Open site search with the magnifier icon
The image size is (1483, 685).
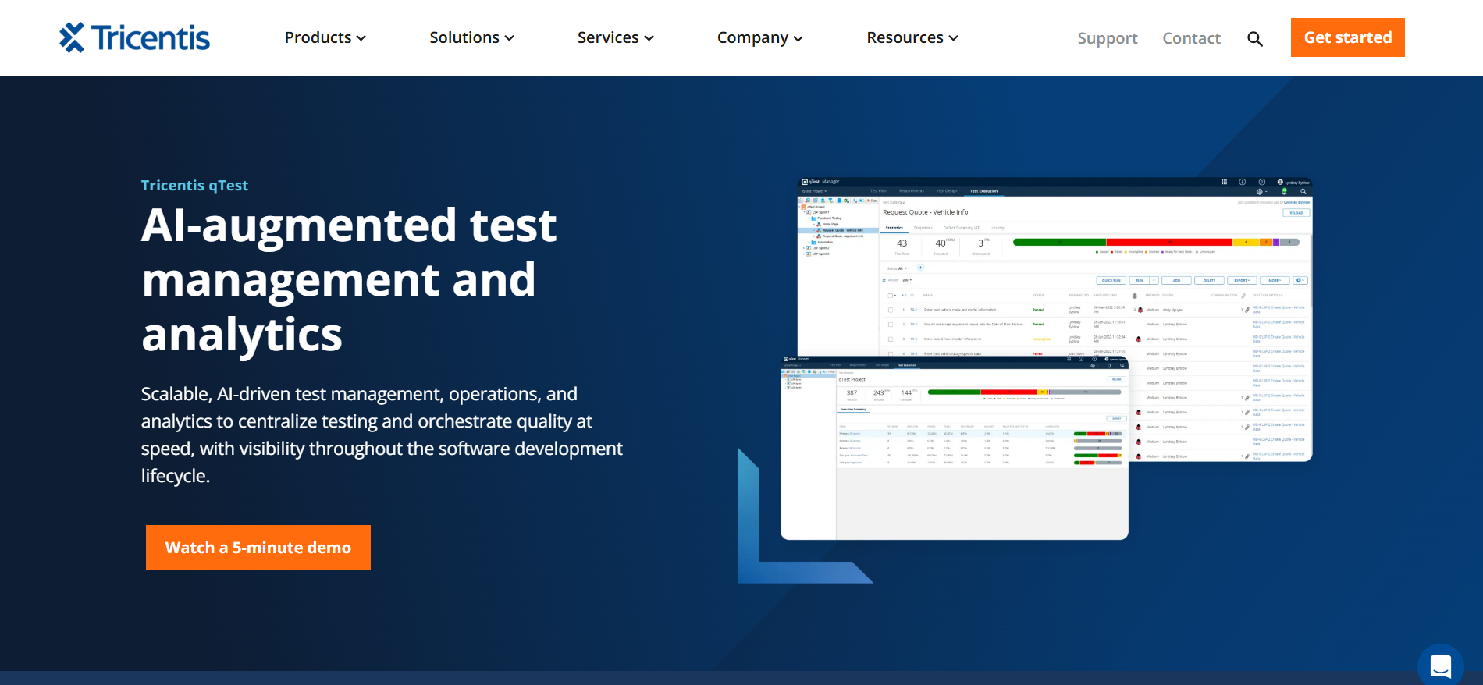pyautogui.click(x=1254, y=39)
